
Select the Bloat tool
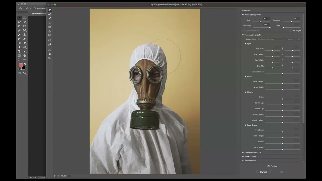[x=50, y=31]
